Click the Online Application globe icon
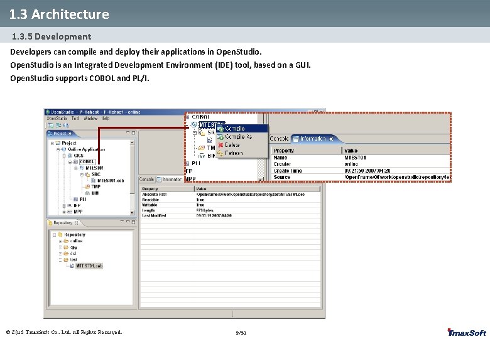490x339 pixels. [x=63, y=149]
